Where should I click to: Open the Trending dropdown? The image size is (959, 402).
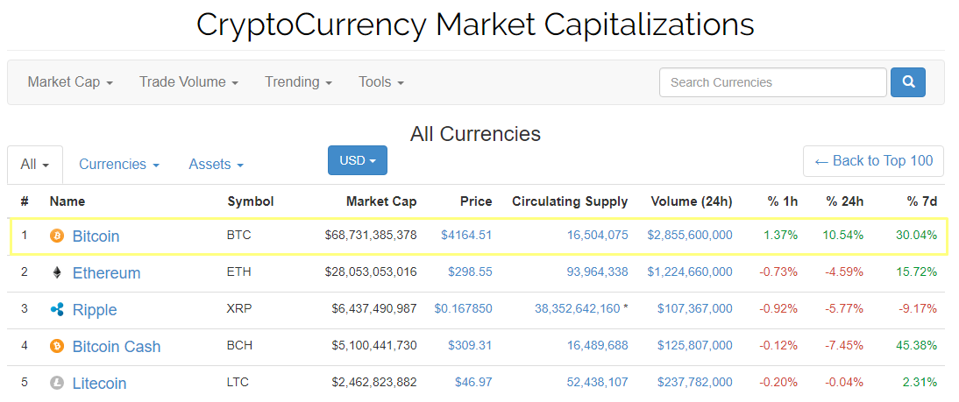pyautogui.click(x=298, y=82)
